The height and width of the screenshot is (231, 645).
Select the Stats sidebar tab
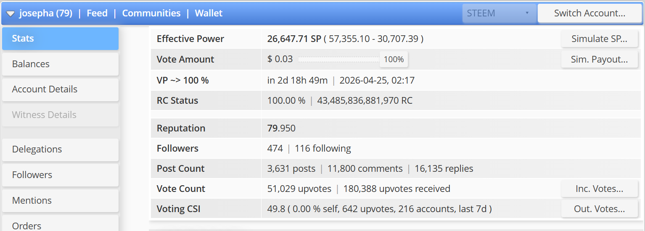tap(60, 39)
